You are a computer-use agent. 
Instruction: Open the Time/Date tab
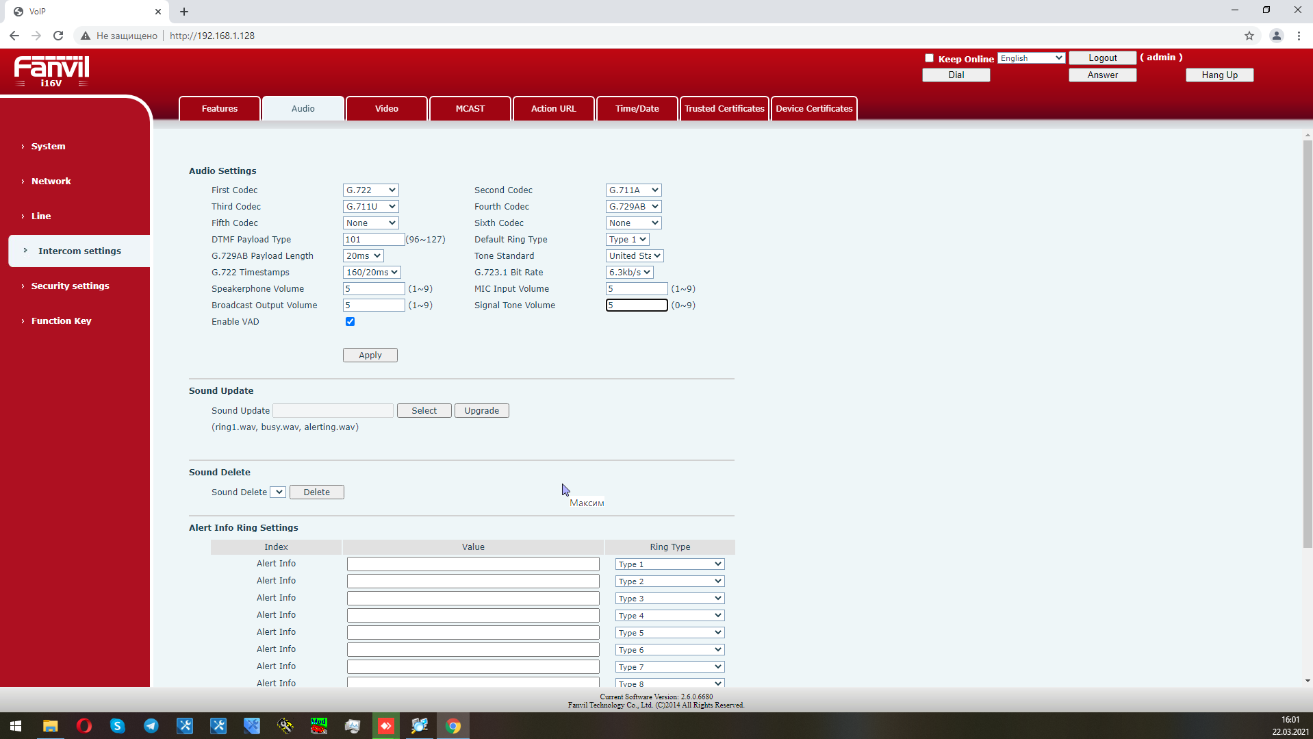coord(637,109)
